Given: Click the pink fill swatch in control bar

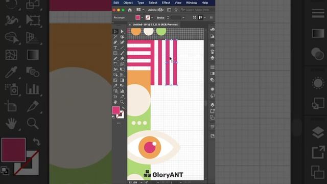Looking at the screenshot, I should click(137, 17).
